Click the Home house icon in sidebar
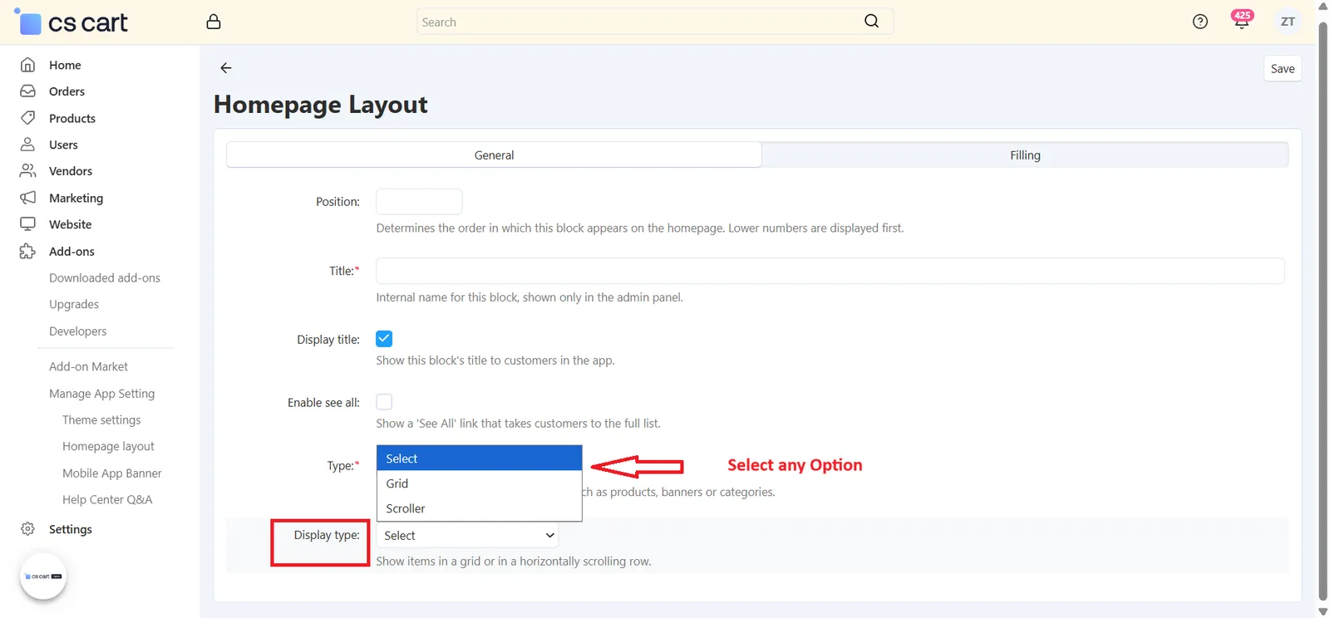The height and width of the screenshot is (618, 1330). pyautogui.click(x=27, y=65)
